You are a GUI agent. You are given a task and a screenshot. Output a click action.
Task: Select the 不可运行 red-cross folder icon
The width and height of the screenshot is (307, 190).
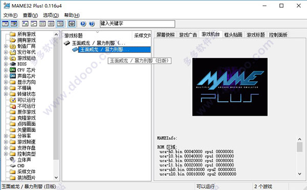point(13,106)
